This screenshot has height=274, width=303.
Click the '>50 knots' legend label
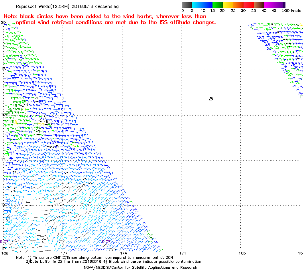pyautogui.click(x=291, y=11)
